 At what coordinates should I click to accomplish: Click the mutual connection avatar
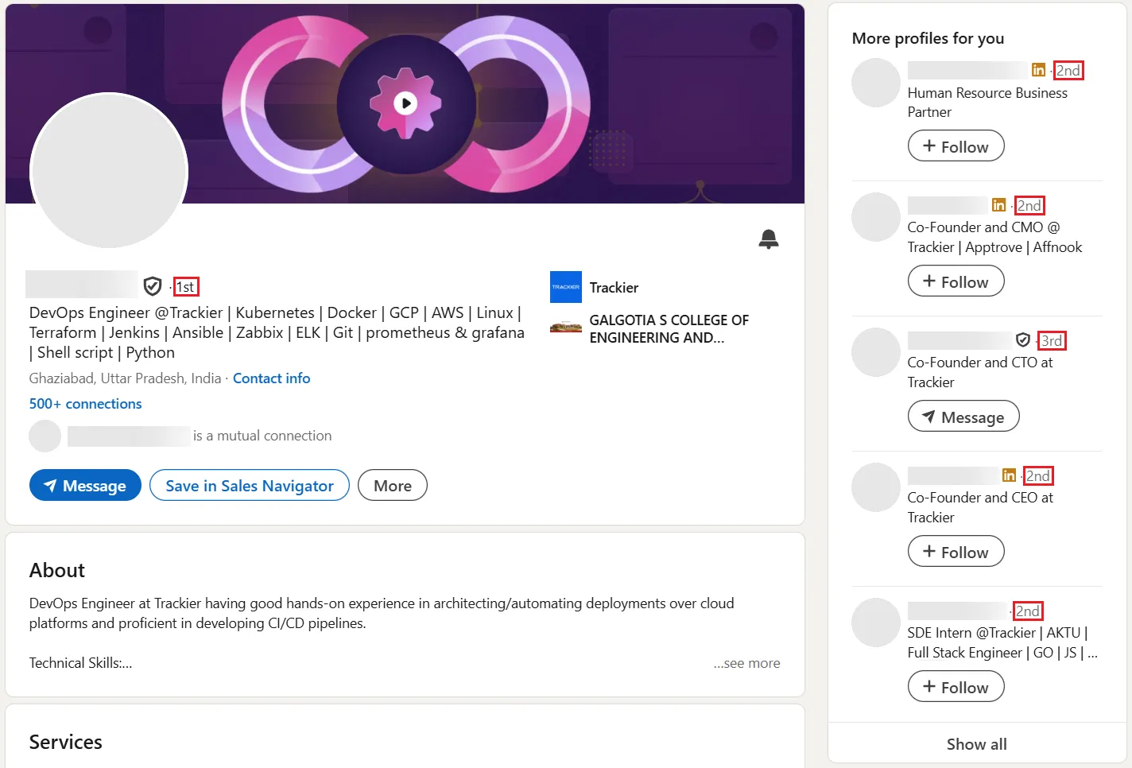(45, 435)
